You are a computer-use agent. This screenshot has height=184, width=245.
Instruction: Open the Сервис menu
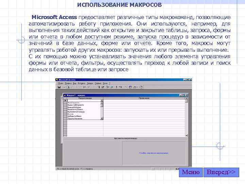pyautogui.click(x=98, y=83)
